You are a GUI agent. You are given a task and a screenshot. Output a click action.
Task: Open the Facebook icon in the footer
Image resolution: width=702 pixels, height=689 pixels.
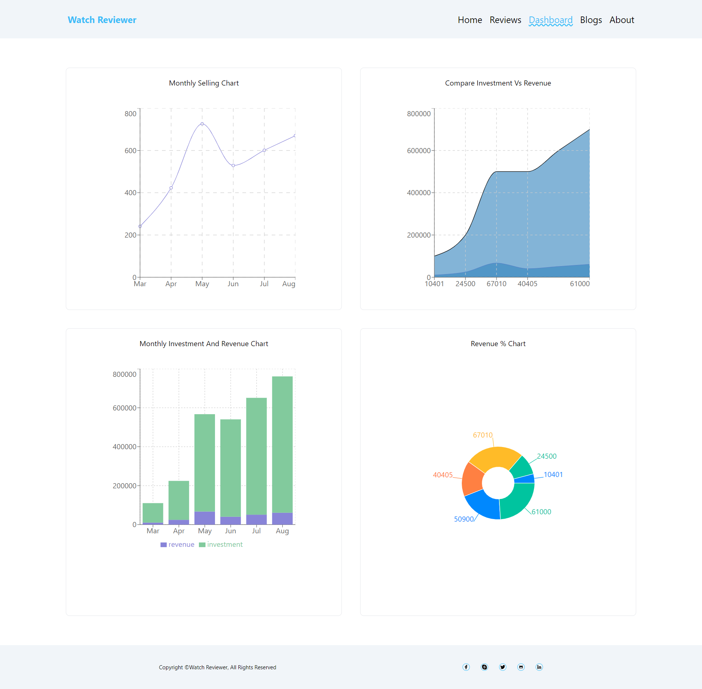coord(466,667)
